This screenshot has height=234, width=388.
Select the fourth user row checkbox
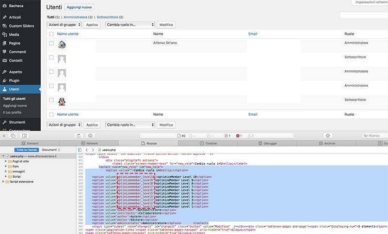click(x=51, y=86)
